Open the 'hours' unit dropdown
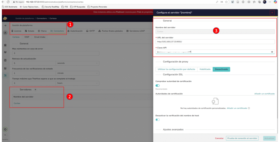Screen dimensions: 279x142 [x=77, y=83]
